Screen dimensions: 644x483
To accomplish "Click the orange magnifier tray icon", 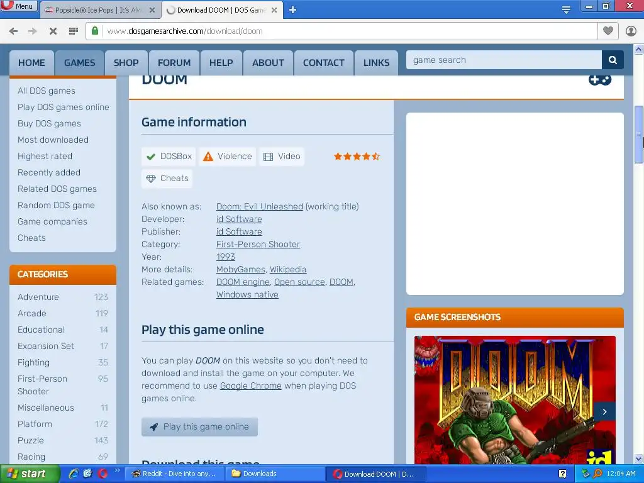I will 597,474.
